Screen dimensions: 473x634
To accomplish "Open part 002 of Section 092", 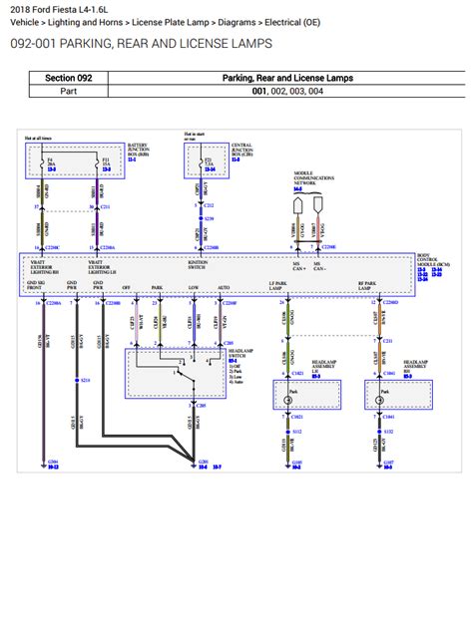I will click(x=278, y=91).
